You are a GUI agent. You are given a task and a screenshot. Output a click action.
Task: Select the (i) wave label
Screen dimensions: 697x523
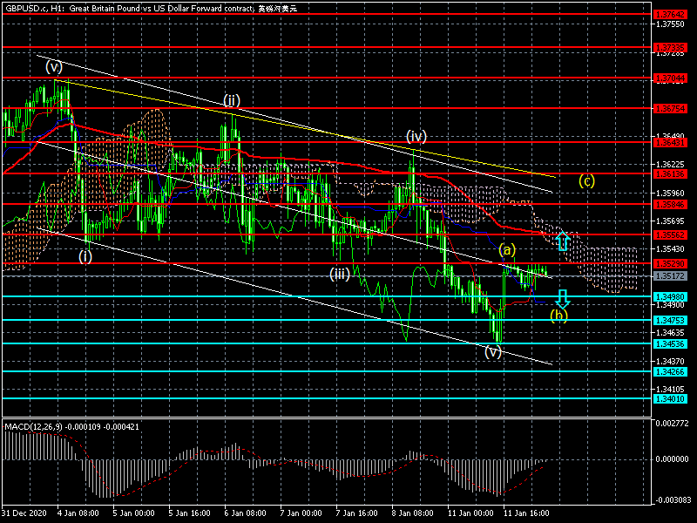85,256
